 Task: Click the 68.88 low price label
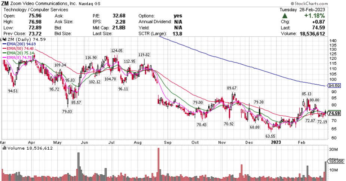255,127
